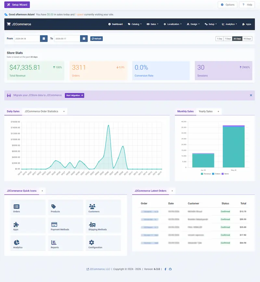The width and height of the screenshot is (260, 282).
Task: Click the weather icon beside greeting
Action: (6, 14)
